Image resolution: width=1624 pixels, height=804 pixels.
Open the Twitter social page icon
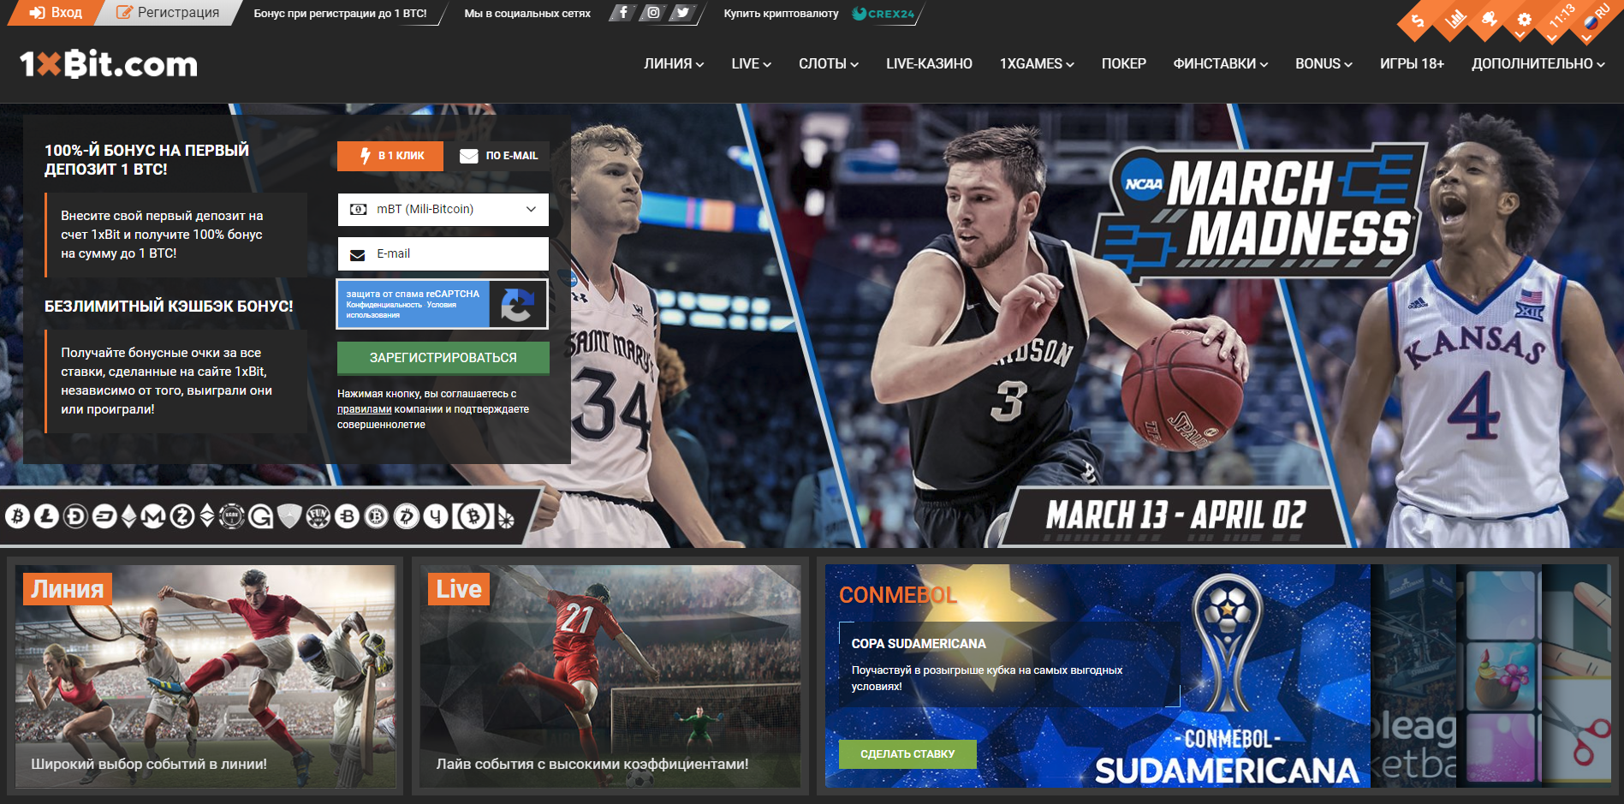(682, 13)
